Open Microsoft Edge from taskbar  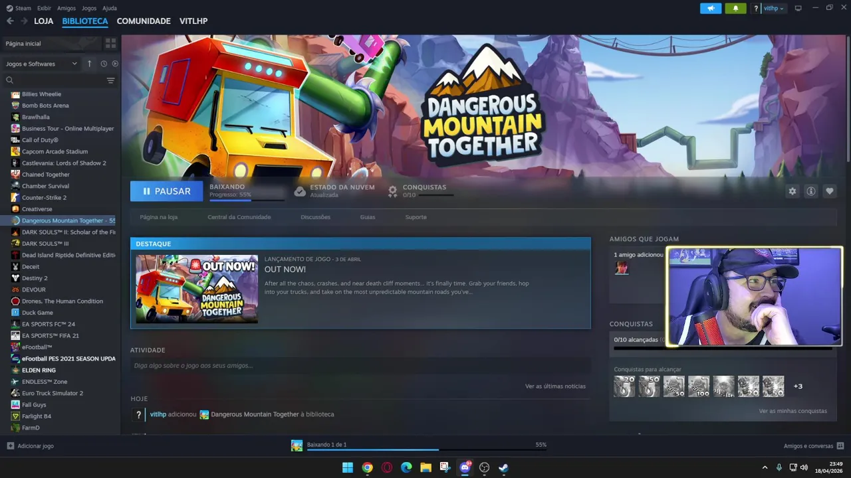pos(406,467)
